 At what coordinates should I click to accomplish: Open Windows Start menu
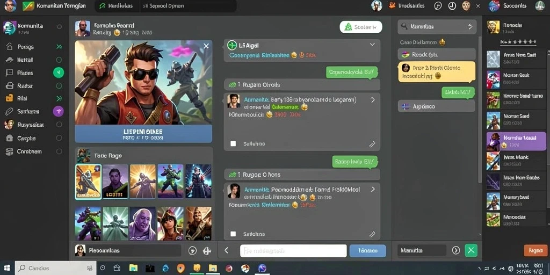7,269
